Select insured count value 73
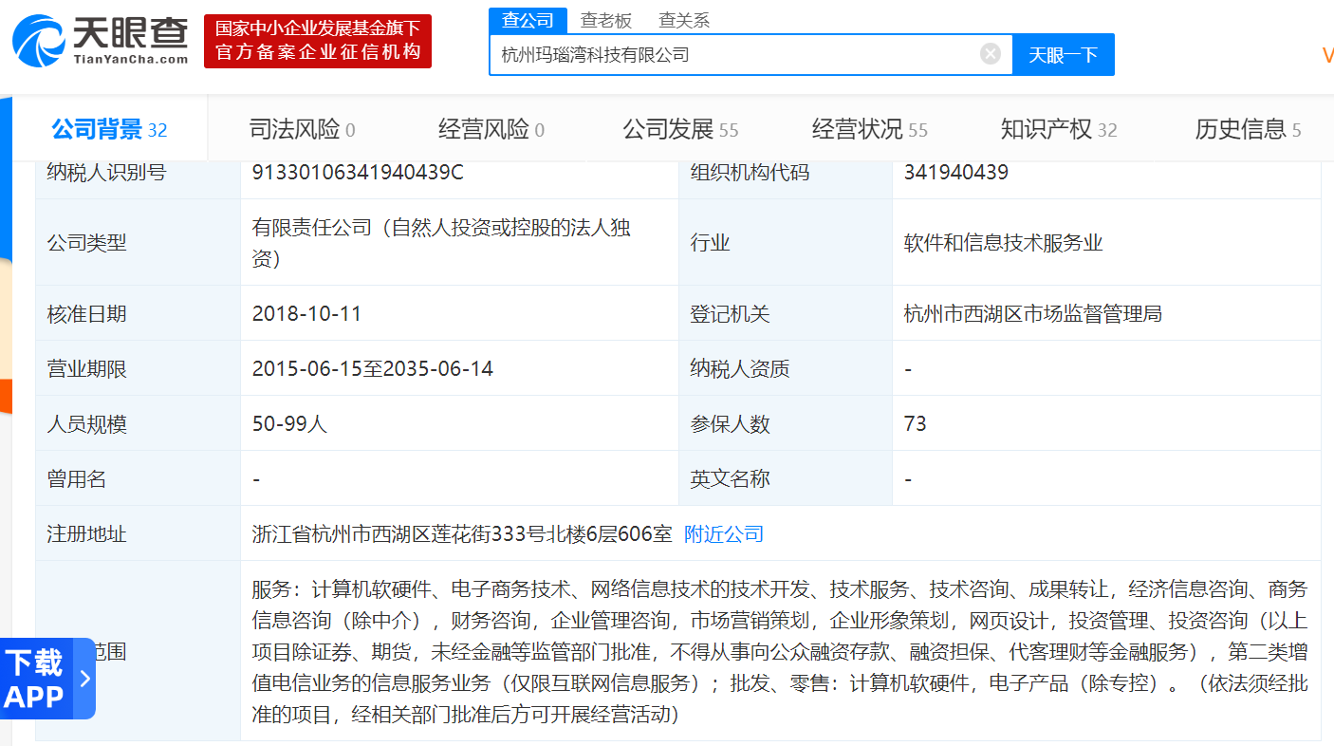Screen dimensions: 1334x746 916,423
